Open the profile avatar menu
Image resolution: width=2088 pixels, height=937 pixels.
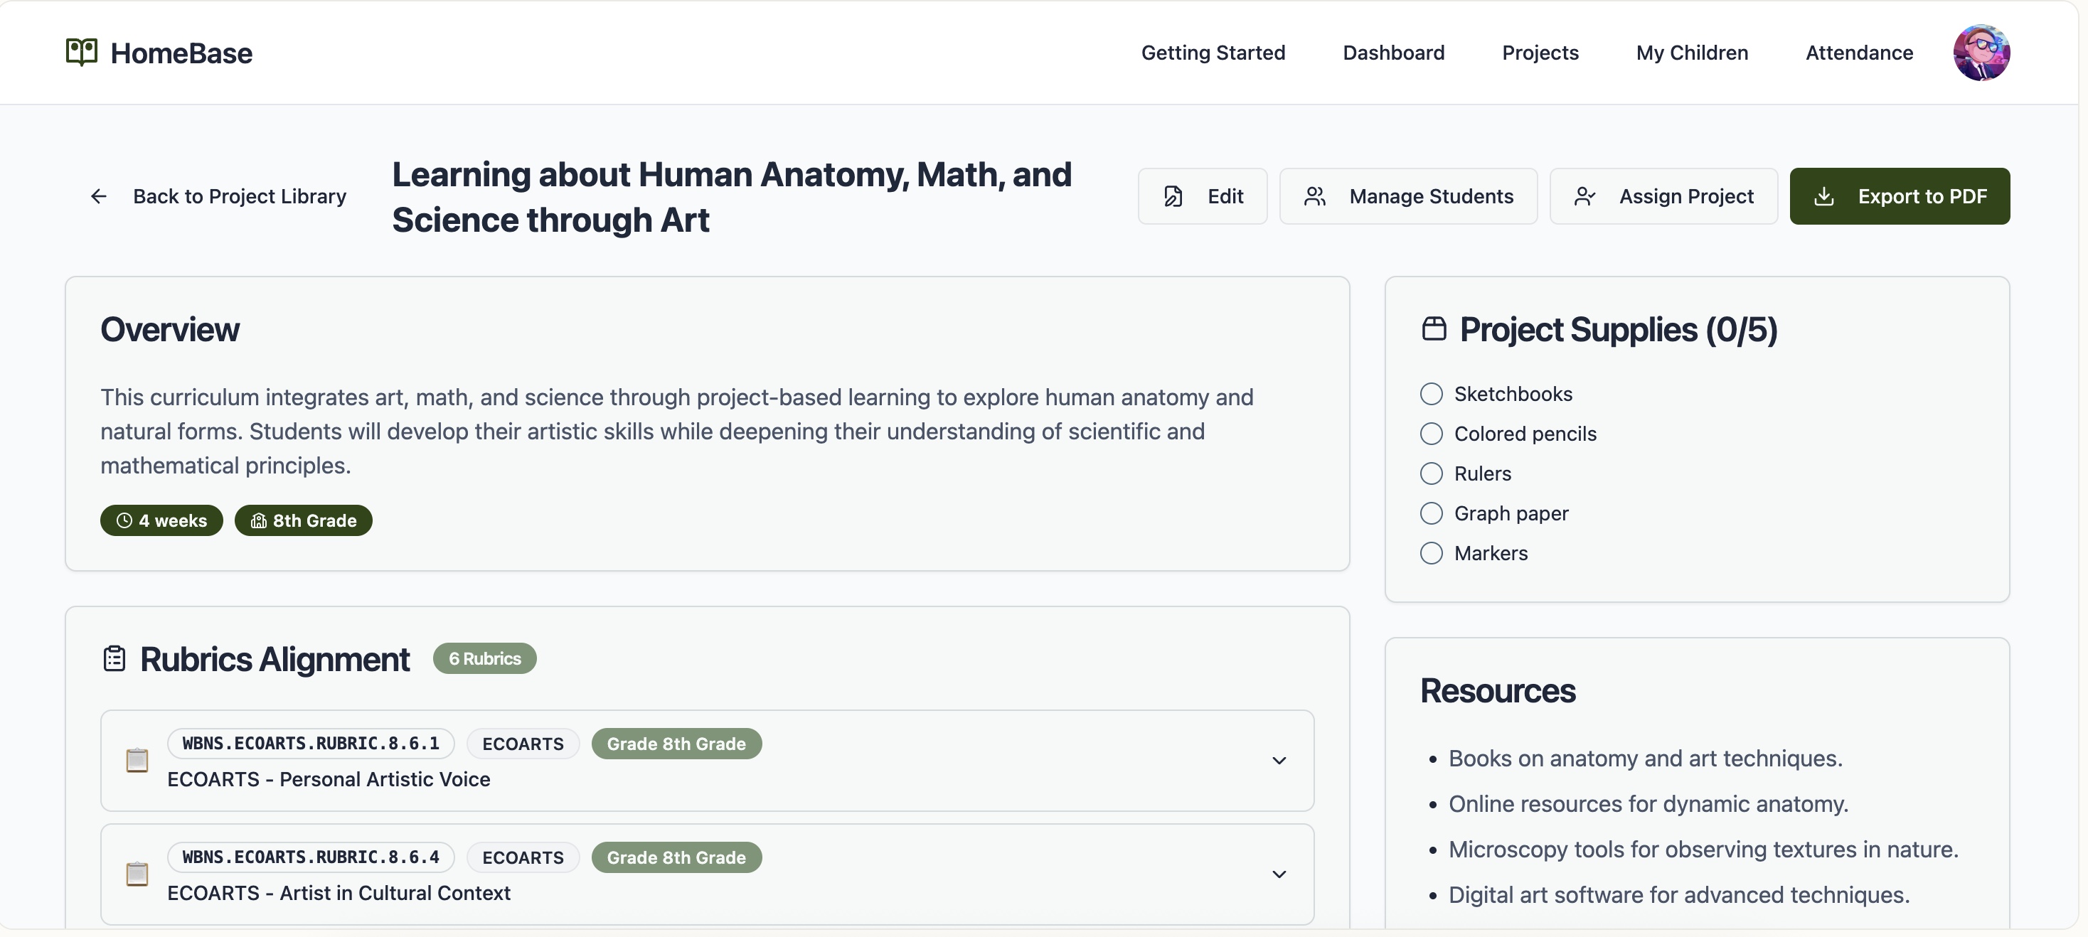[1981, 52]
